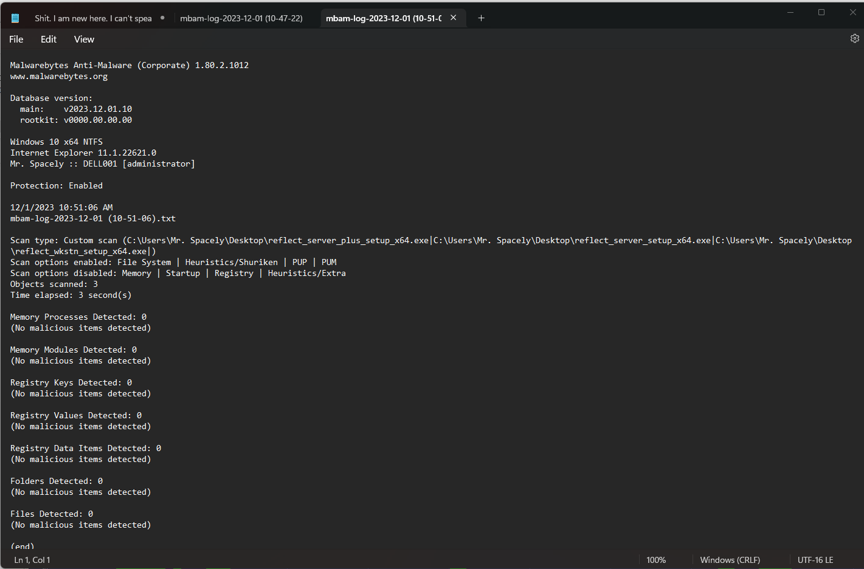Click the 'Mr. Spacely :: DELL001' line

click(103, 164)
